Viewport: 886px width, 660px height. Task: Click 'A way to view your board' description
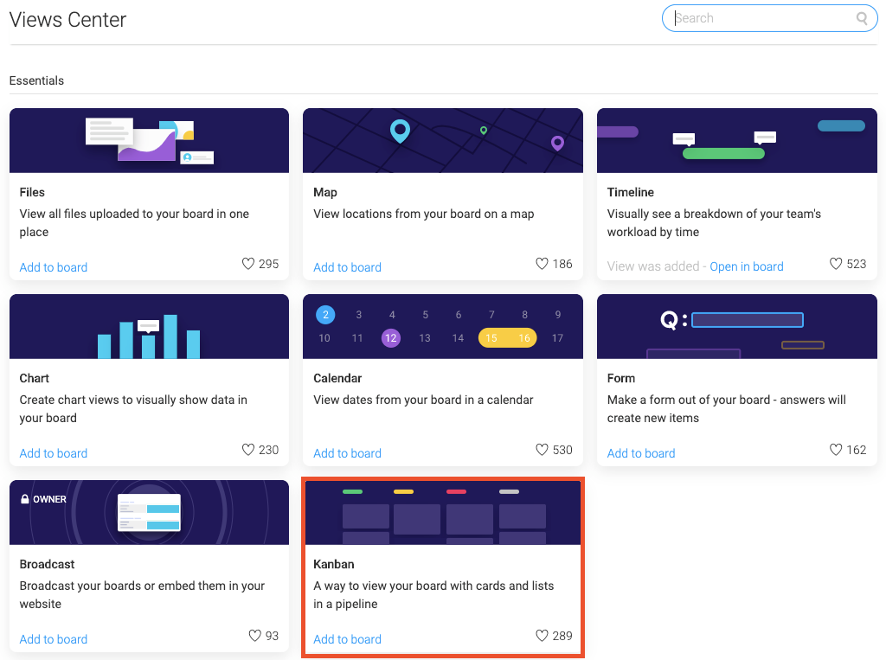(434, 594)
